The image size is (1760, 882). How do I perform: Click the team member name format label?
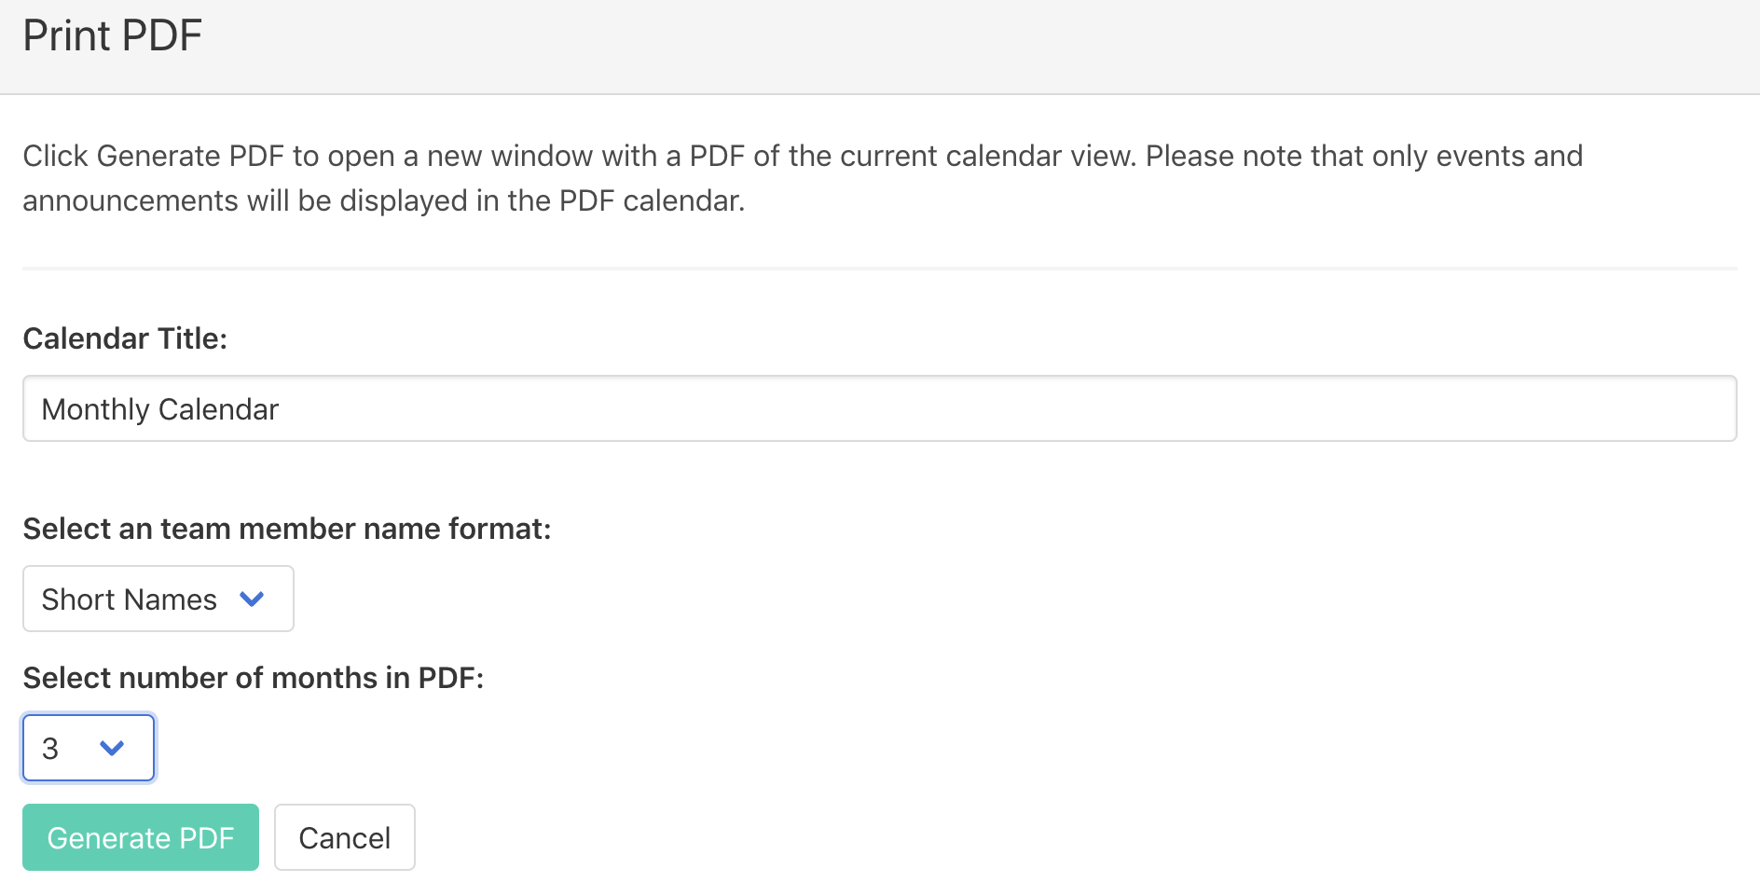coord(286,529)
